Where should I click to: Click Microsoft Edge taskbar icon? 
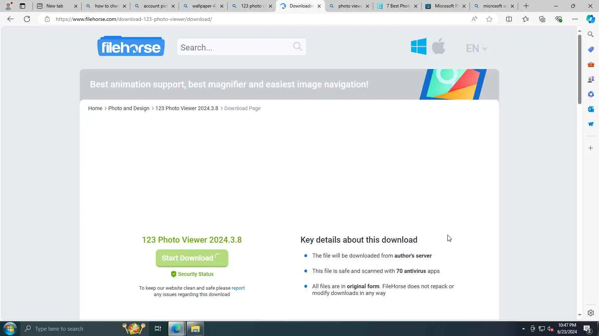176,329
